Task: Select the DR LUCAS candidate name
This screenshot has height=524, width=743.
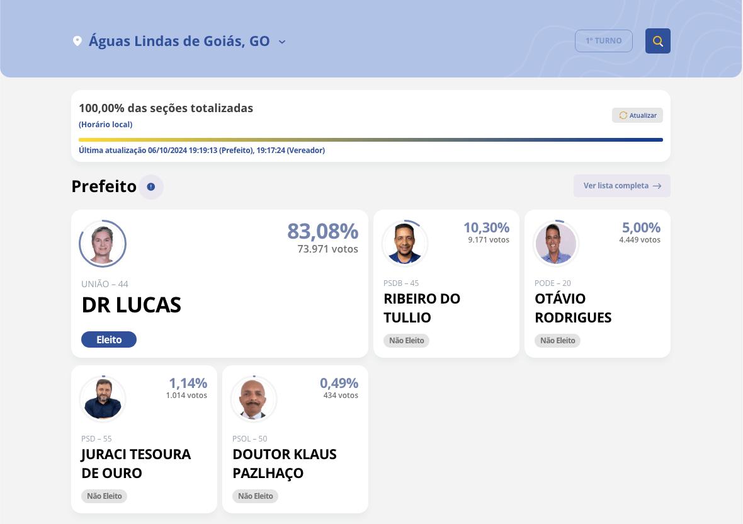Action: (132, 305)
